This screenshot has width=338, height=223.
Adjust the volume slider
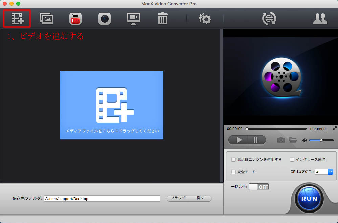(321, 140)
